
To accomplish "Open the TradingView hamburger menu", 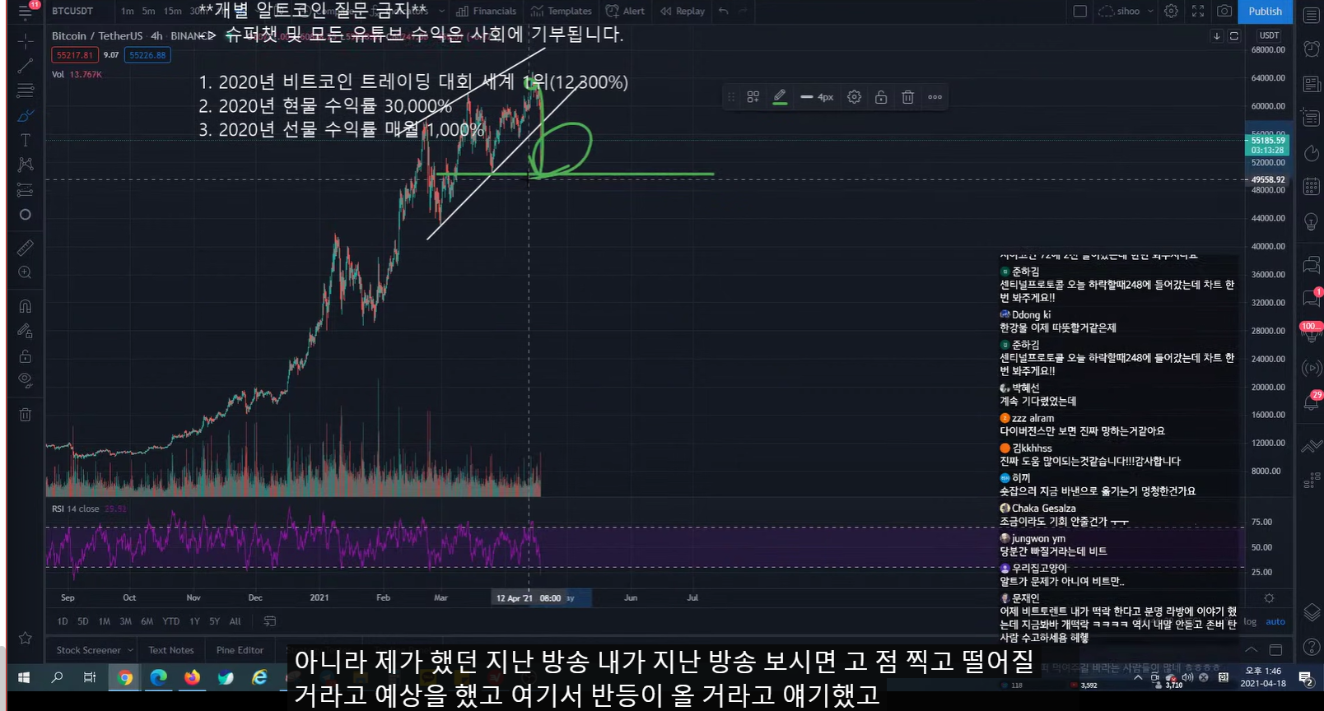I will coord(26,12).
